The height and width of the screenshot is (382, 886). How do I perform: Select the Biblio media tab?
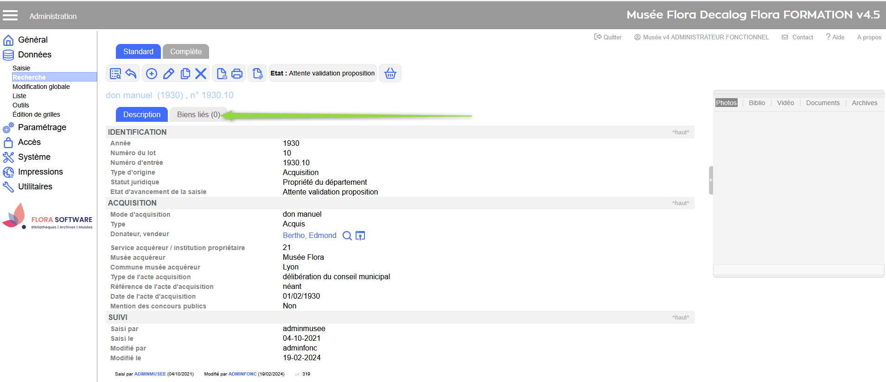pyautogui.click(x=757, y=103)
